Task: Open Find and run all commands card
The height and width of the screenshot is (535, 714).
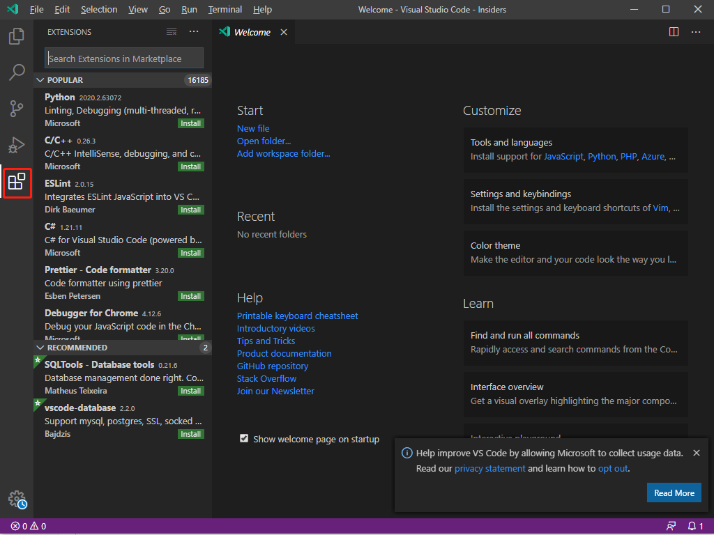Action: pyautogui.click(x=575, y=343)
